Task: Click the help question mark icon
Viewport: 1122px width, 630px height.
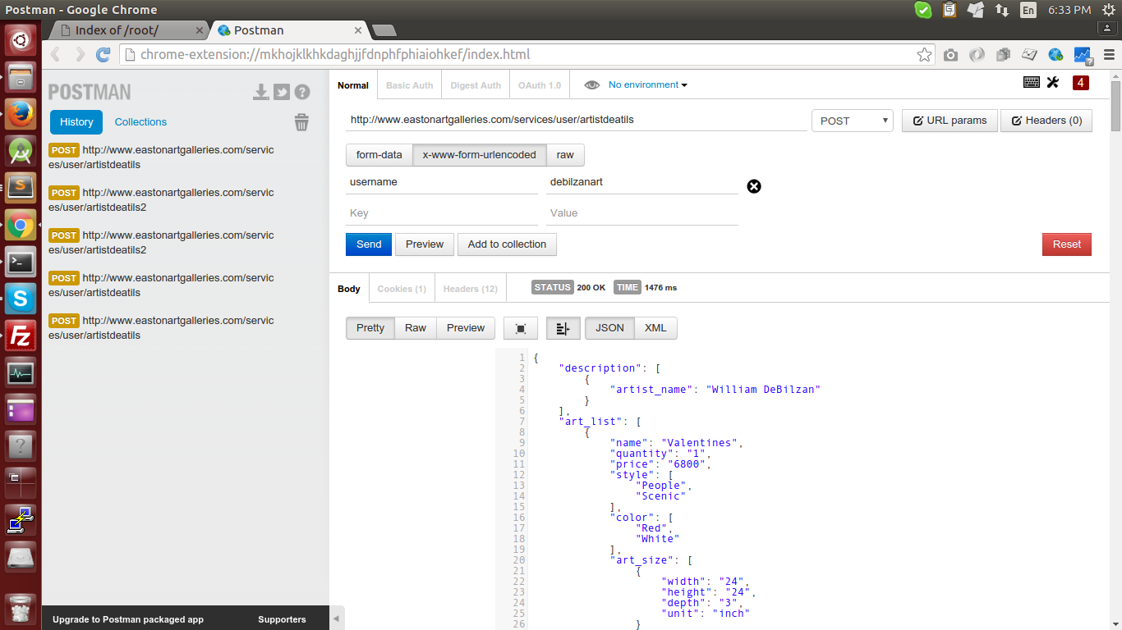Action: pos(302,92)
